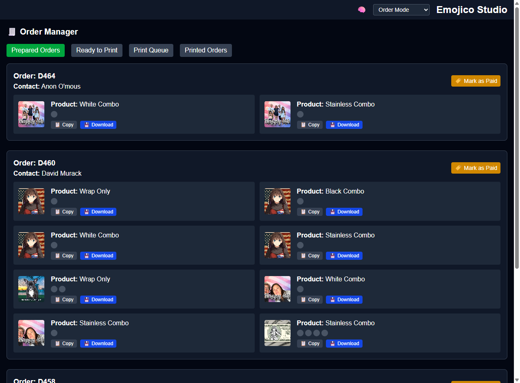Open the dog photo thumbnail in D460

click(31, 289)
